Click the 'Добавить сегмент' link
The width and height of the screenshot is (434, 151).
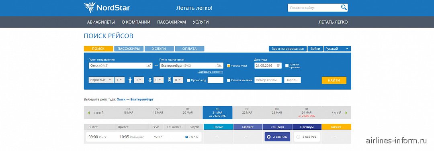tap(211, 72)
